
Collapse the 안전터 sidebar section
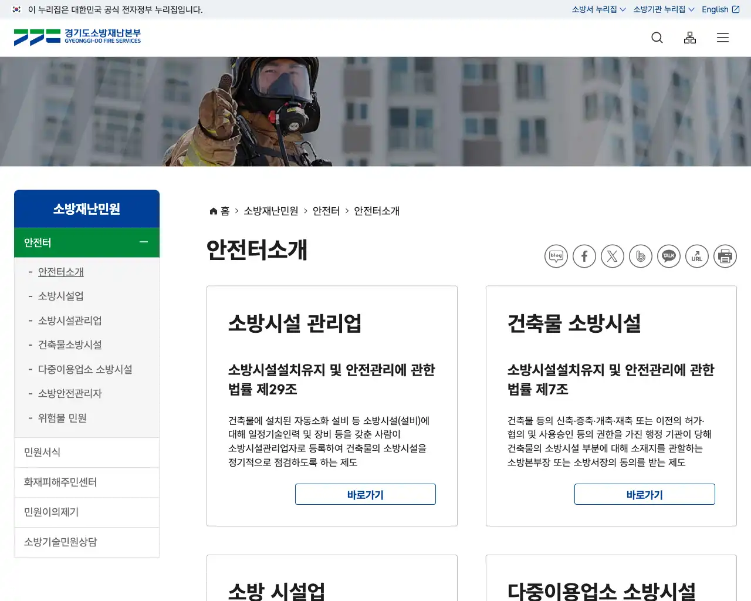[87, 242]
